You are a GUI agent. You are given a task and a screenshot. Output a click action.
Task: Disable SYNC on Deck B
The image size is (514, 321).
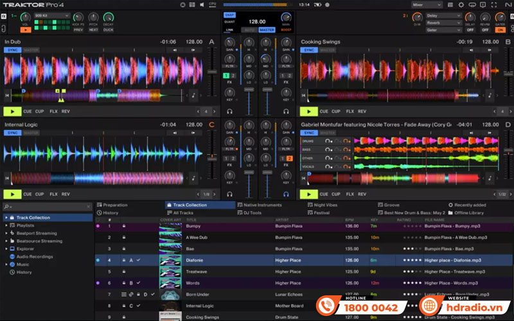[309, 50]
